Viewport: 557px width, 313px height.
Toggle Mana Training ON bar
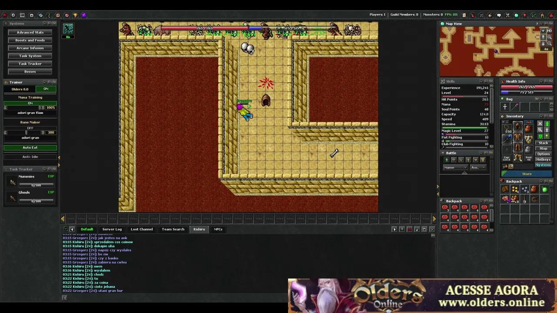(30, 103)
